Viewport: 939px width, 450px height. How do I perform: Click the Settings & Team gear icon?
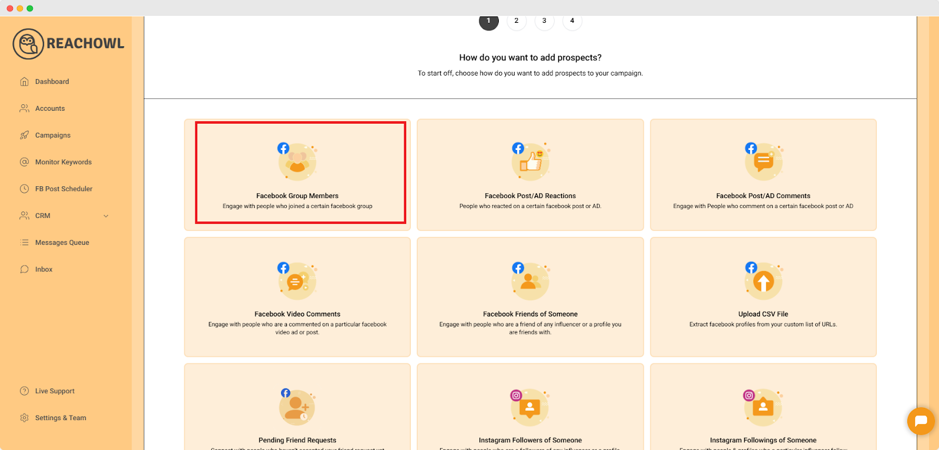(24, 418)
